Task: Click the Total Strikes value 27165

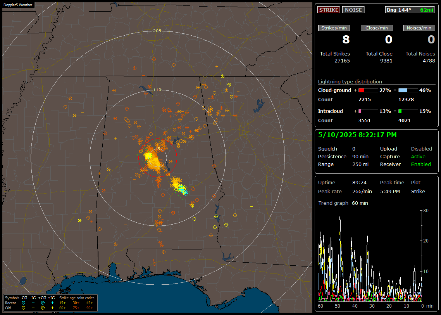Action: [342, 61]
